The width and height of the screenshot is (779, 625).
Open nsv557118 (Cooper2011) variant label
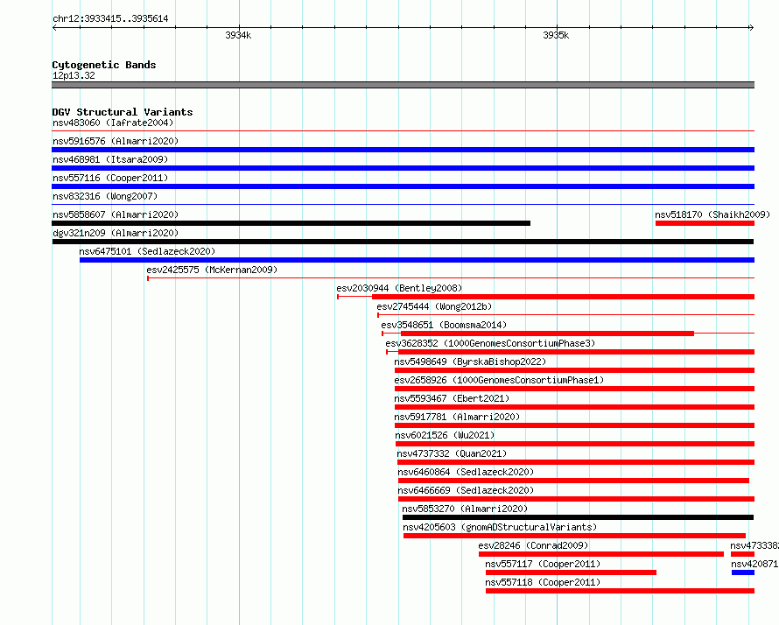click(x=543, y=582)
